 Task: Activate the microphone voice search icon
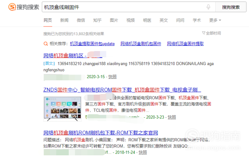(208, 7)
